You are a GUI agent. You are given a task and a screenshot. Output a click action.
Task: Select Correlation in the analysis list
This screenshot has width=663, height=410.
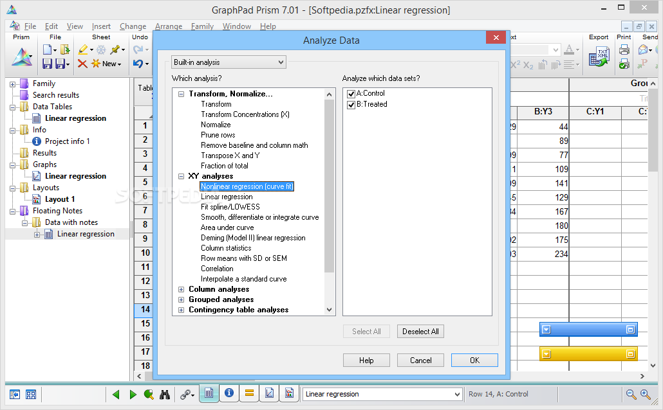[x=217, y=269]
